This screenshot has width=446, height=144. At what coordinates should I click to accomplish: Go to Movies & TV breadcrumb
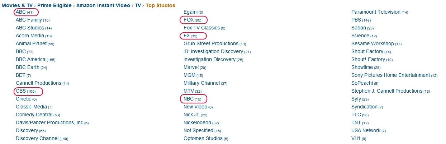tap(17, 5)
